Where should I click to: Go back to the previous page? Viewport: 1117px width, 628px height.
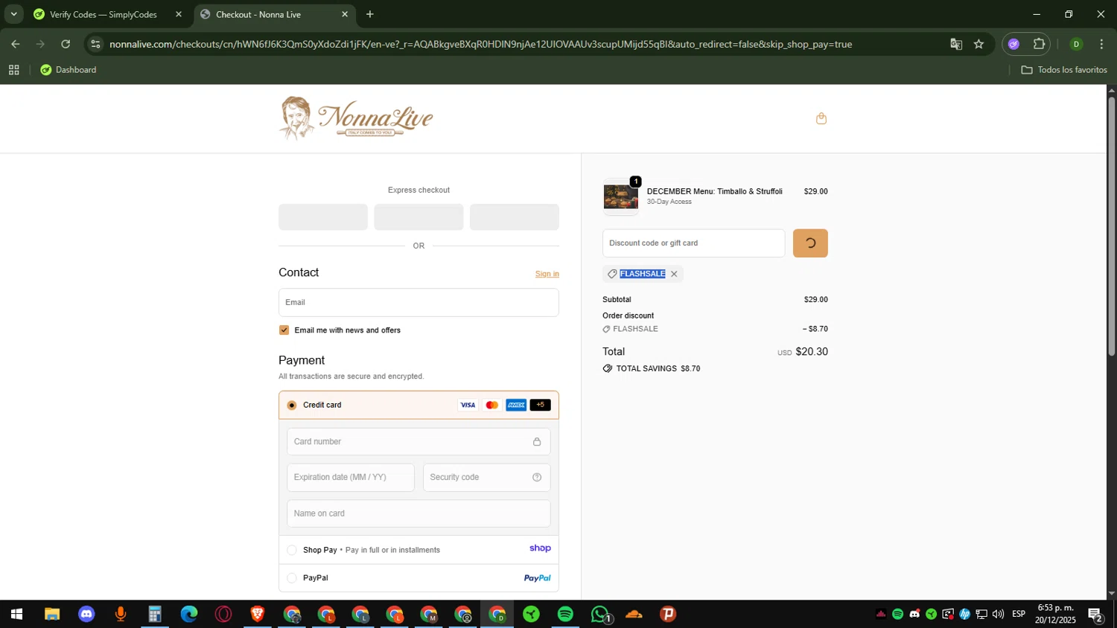(x=16, y=44)
